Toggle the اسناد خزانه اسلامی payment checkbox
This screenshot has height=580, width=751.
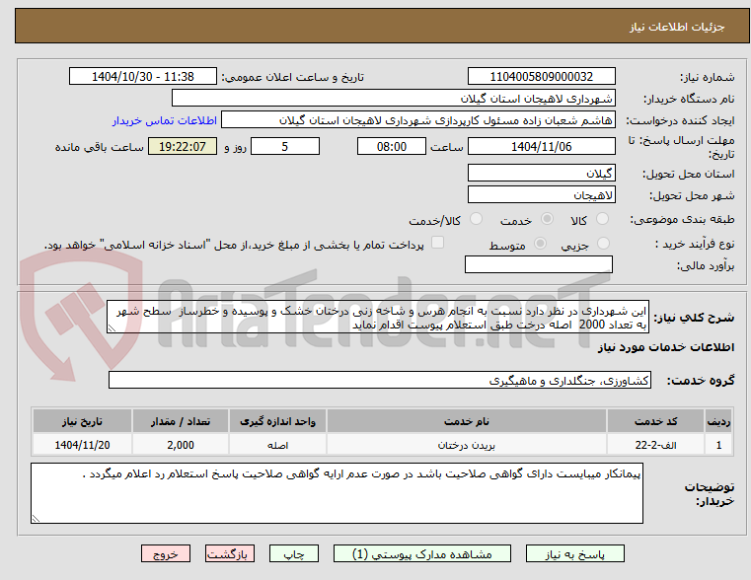[437, 243]
